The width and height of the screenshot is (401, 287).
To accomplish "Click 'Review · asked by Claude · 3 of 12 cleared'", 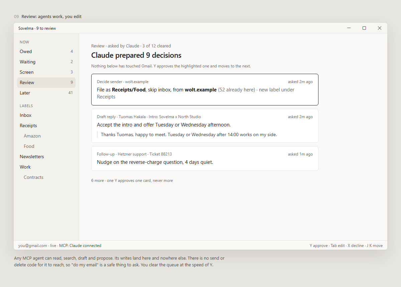I will point(131,46).
